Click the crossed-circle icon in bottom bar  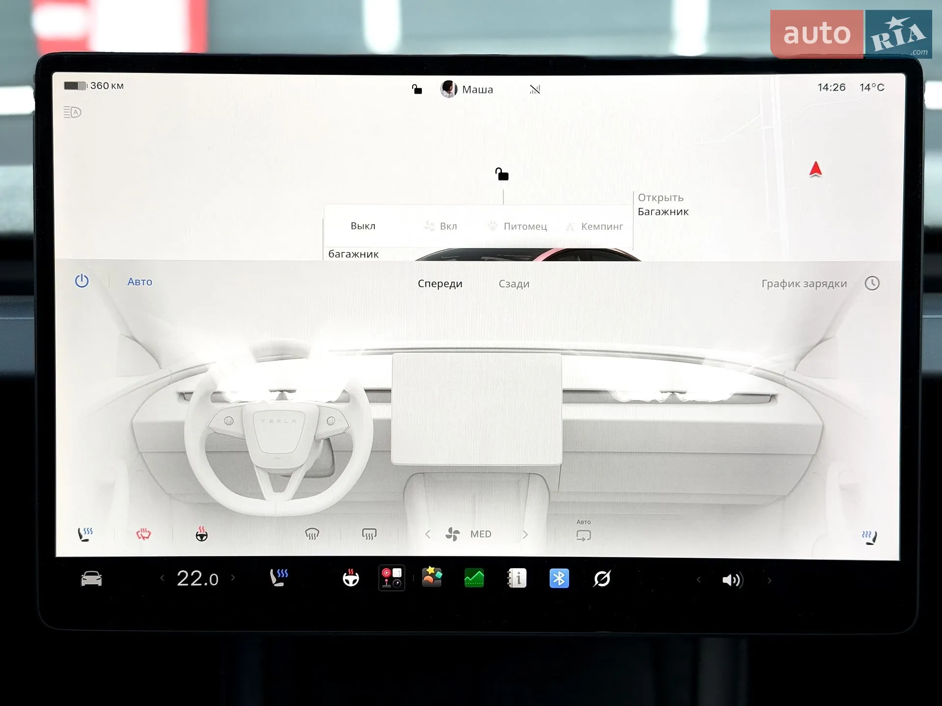click(602, 579)
